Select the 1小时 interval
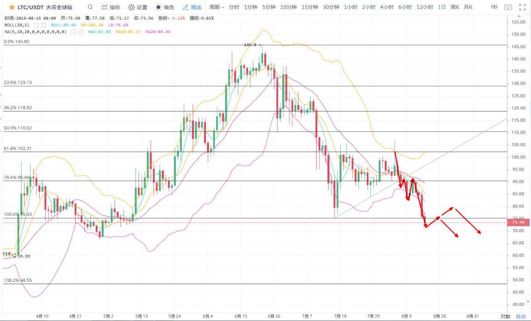This screenshot has height=321, width=531. 351,7
